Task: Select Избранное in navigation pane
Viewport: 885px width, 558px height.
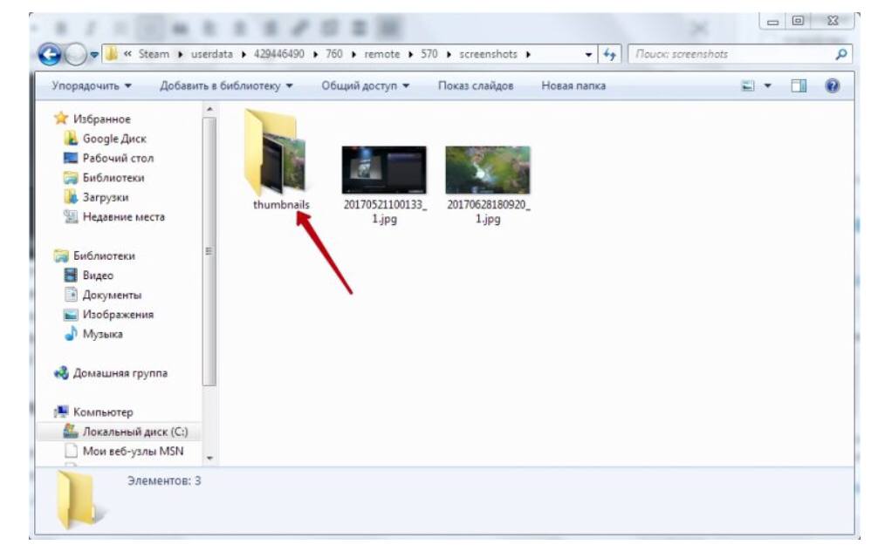Action: [101, 119]
